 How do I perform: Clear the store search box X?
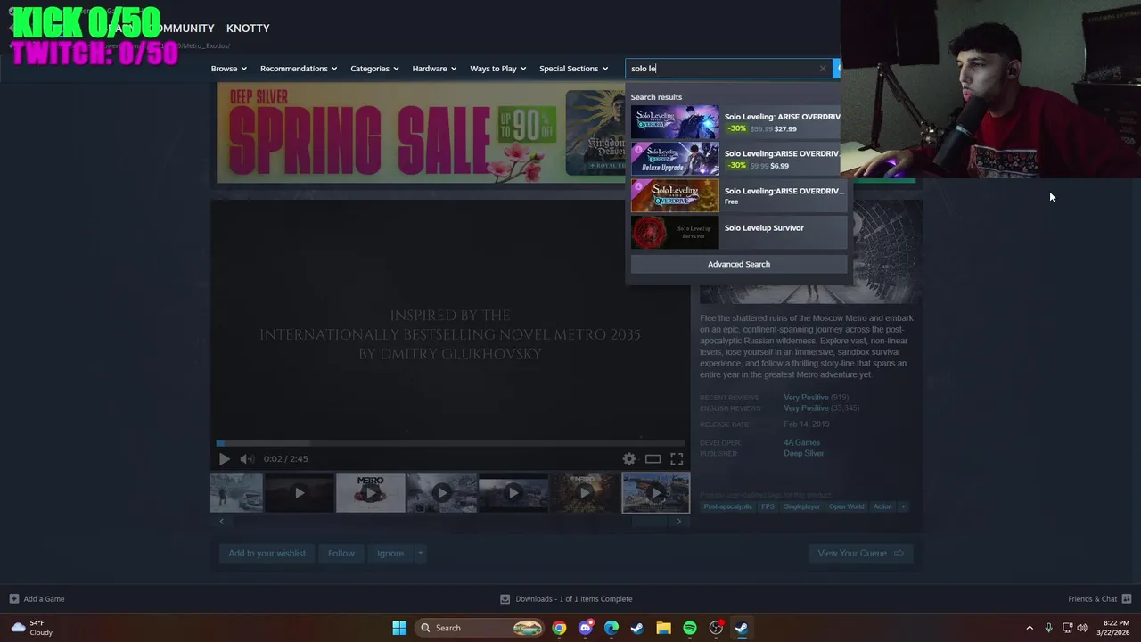tap(823, 69)
